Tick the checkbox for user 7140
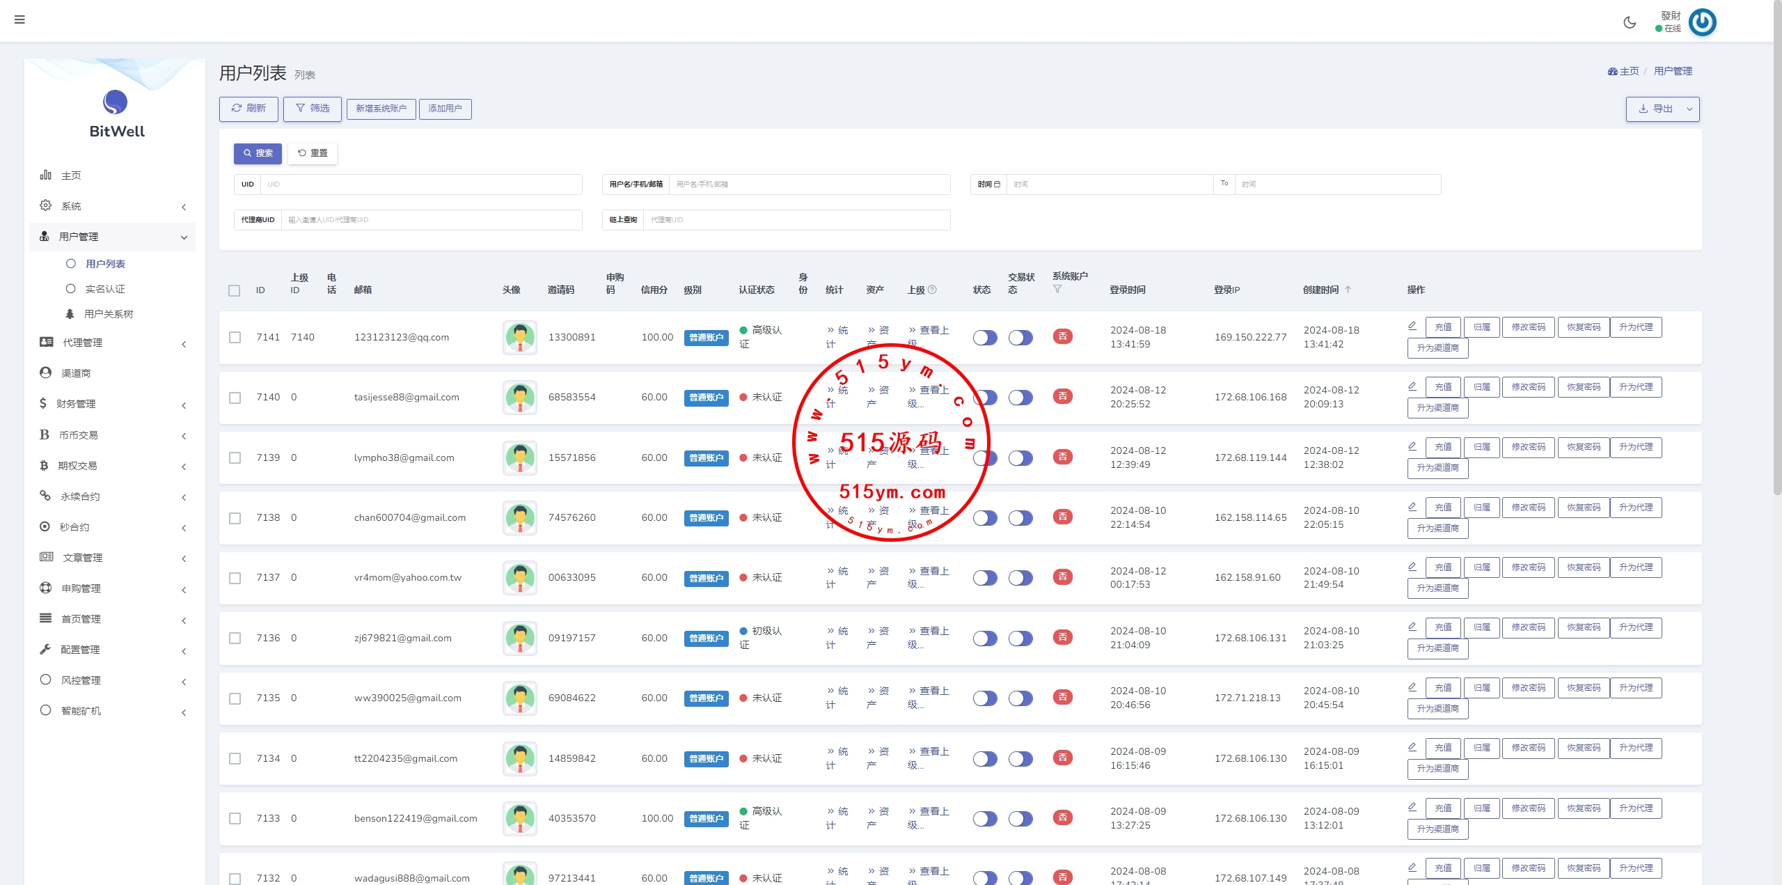Screen dimensions: 1782x885 click(x=235, y=398)
